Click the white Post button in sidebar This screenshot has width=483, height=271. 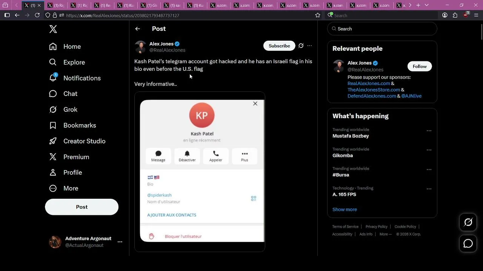82,207
